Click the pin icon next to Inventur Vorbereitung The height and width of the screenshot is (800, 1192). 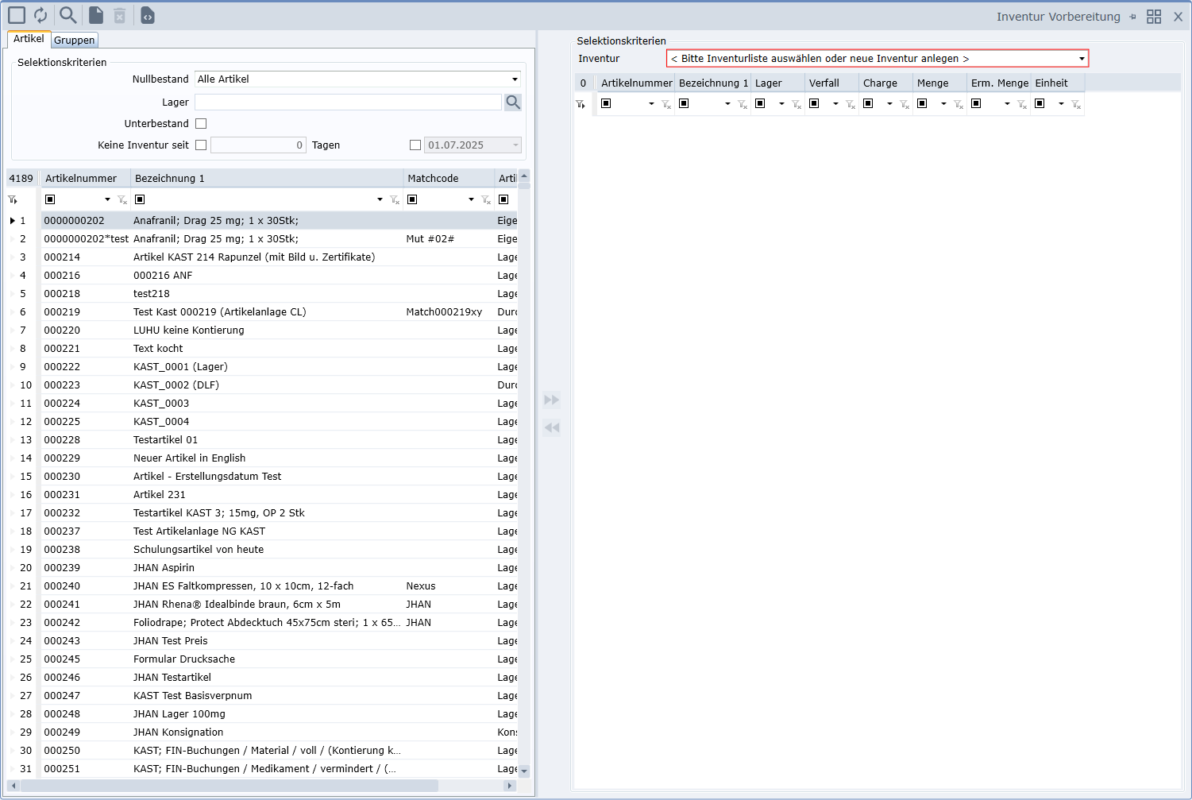1132,17
